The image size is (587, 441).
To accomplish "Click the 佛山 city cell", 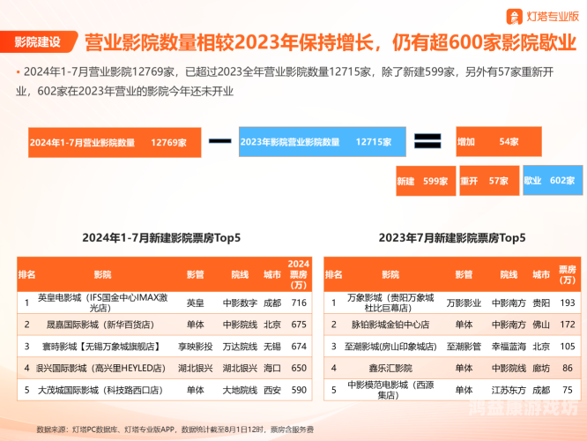I will pos(541,325).
